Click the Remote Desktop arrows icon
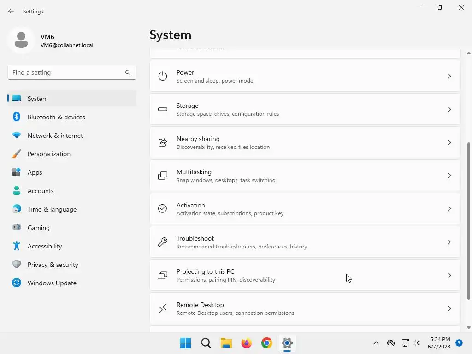The image size is (472, 354). [163, 308]
